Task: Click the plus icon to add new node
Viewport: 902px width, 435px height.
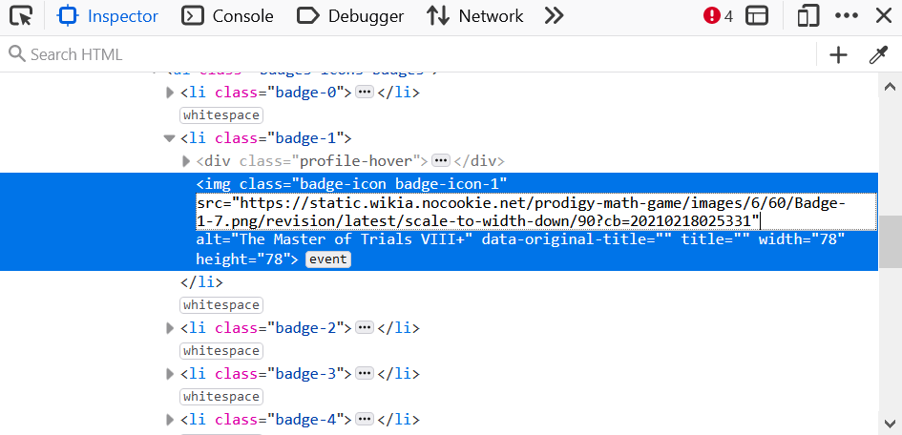Action: coord(839,54)
